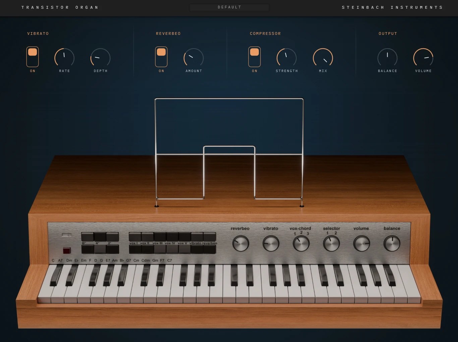Click the power indicator lamp above the red button
458x342 pixels.
tap(66, 235)
